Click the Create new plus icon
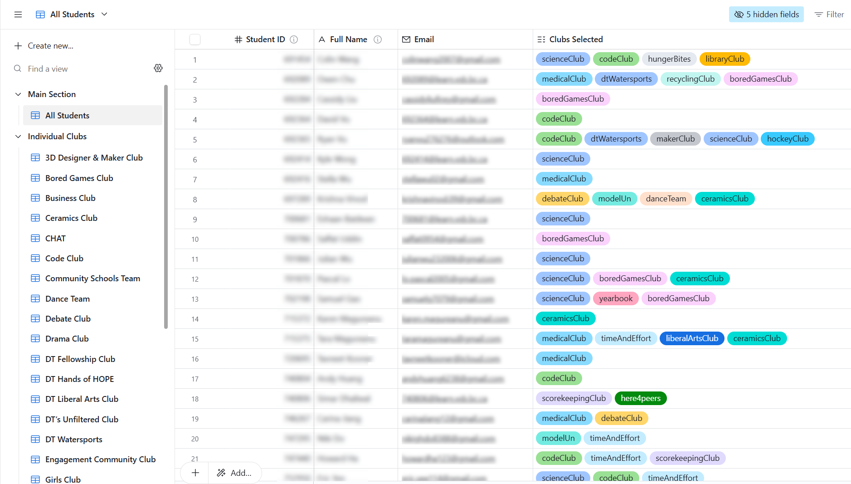This screenshot has height=484, width=851. tap(18, 46)
